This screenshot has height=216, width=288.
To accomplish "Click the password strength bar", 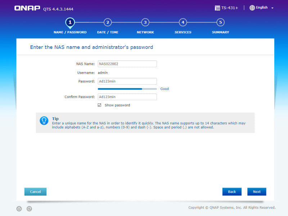I will coord(127,89).
